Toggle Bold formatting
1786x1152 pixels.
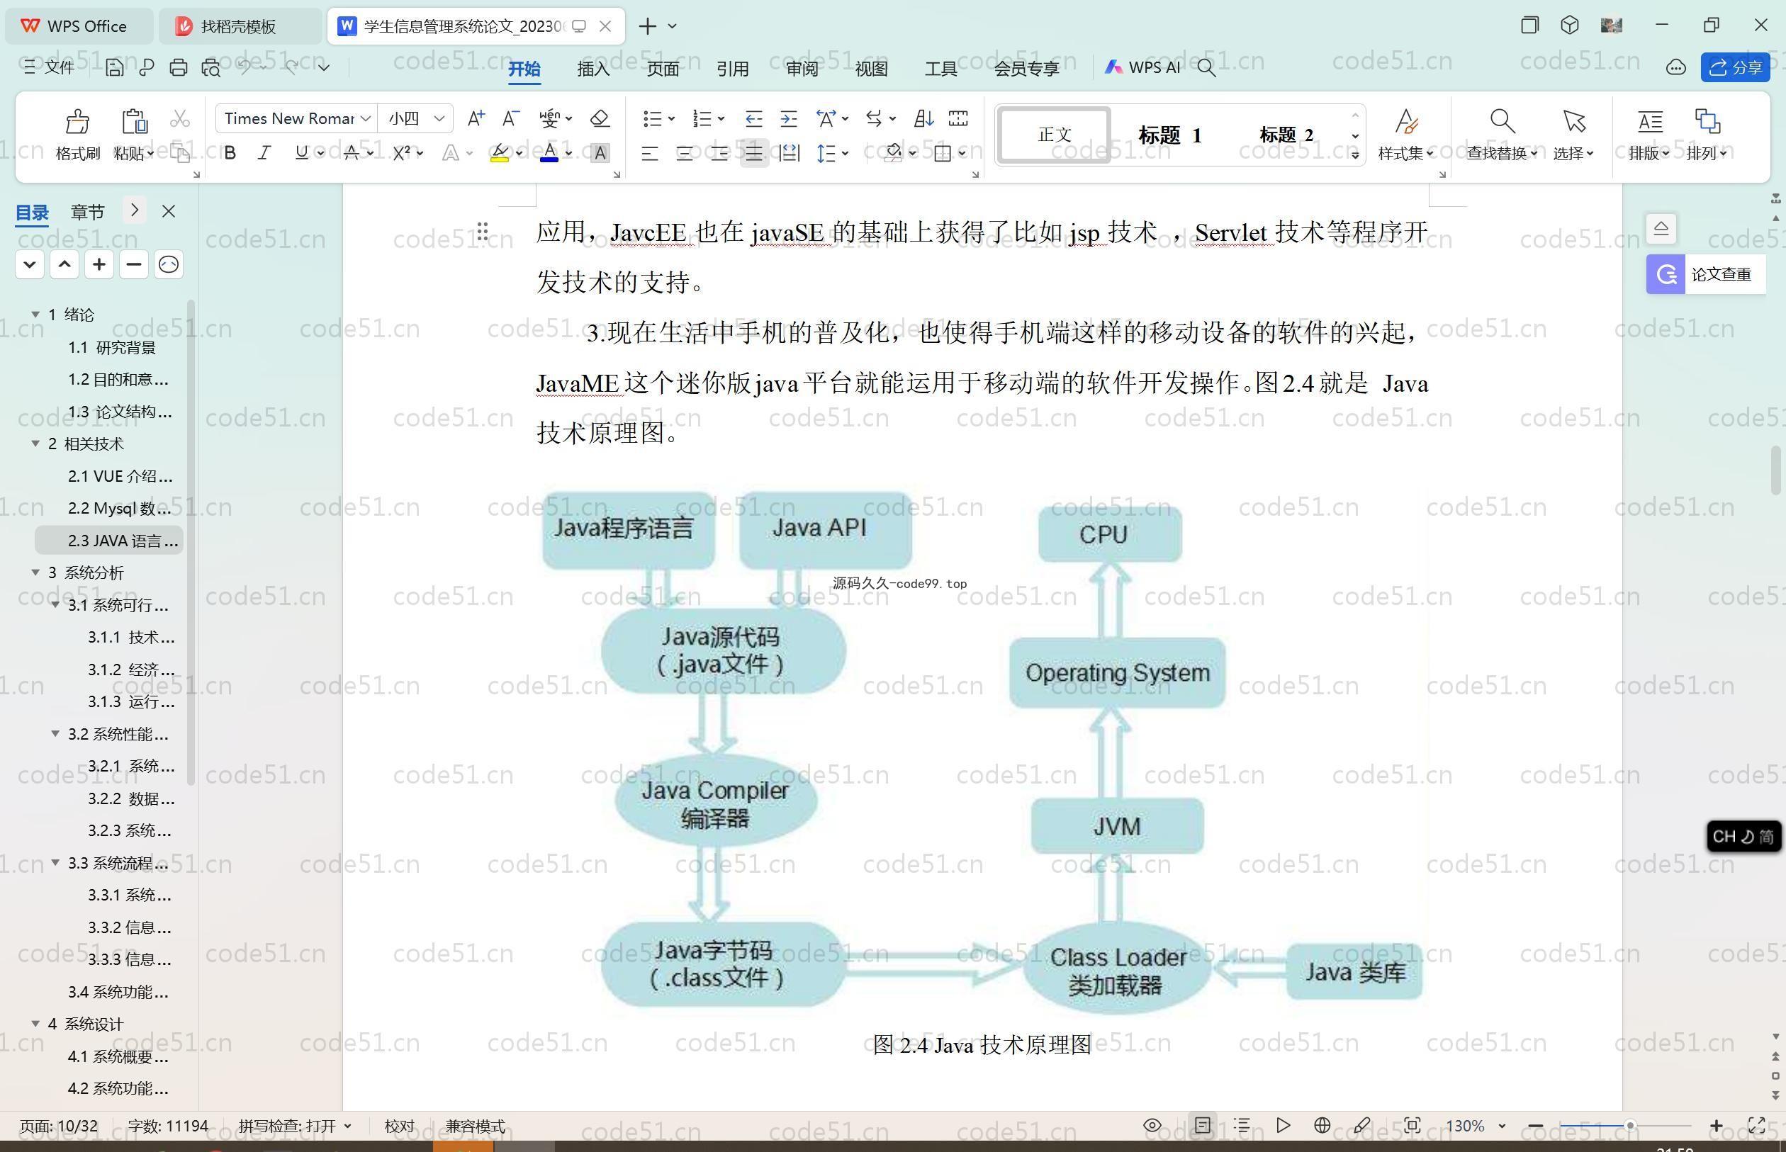pyautogui.click(x=230, y=153)
